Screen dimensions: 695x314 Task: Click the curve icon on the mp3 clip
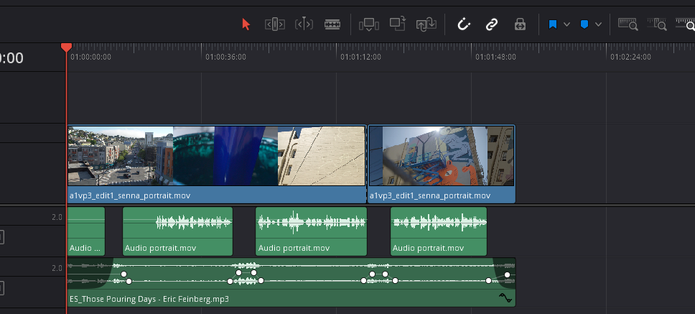(x=505, y=297)
